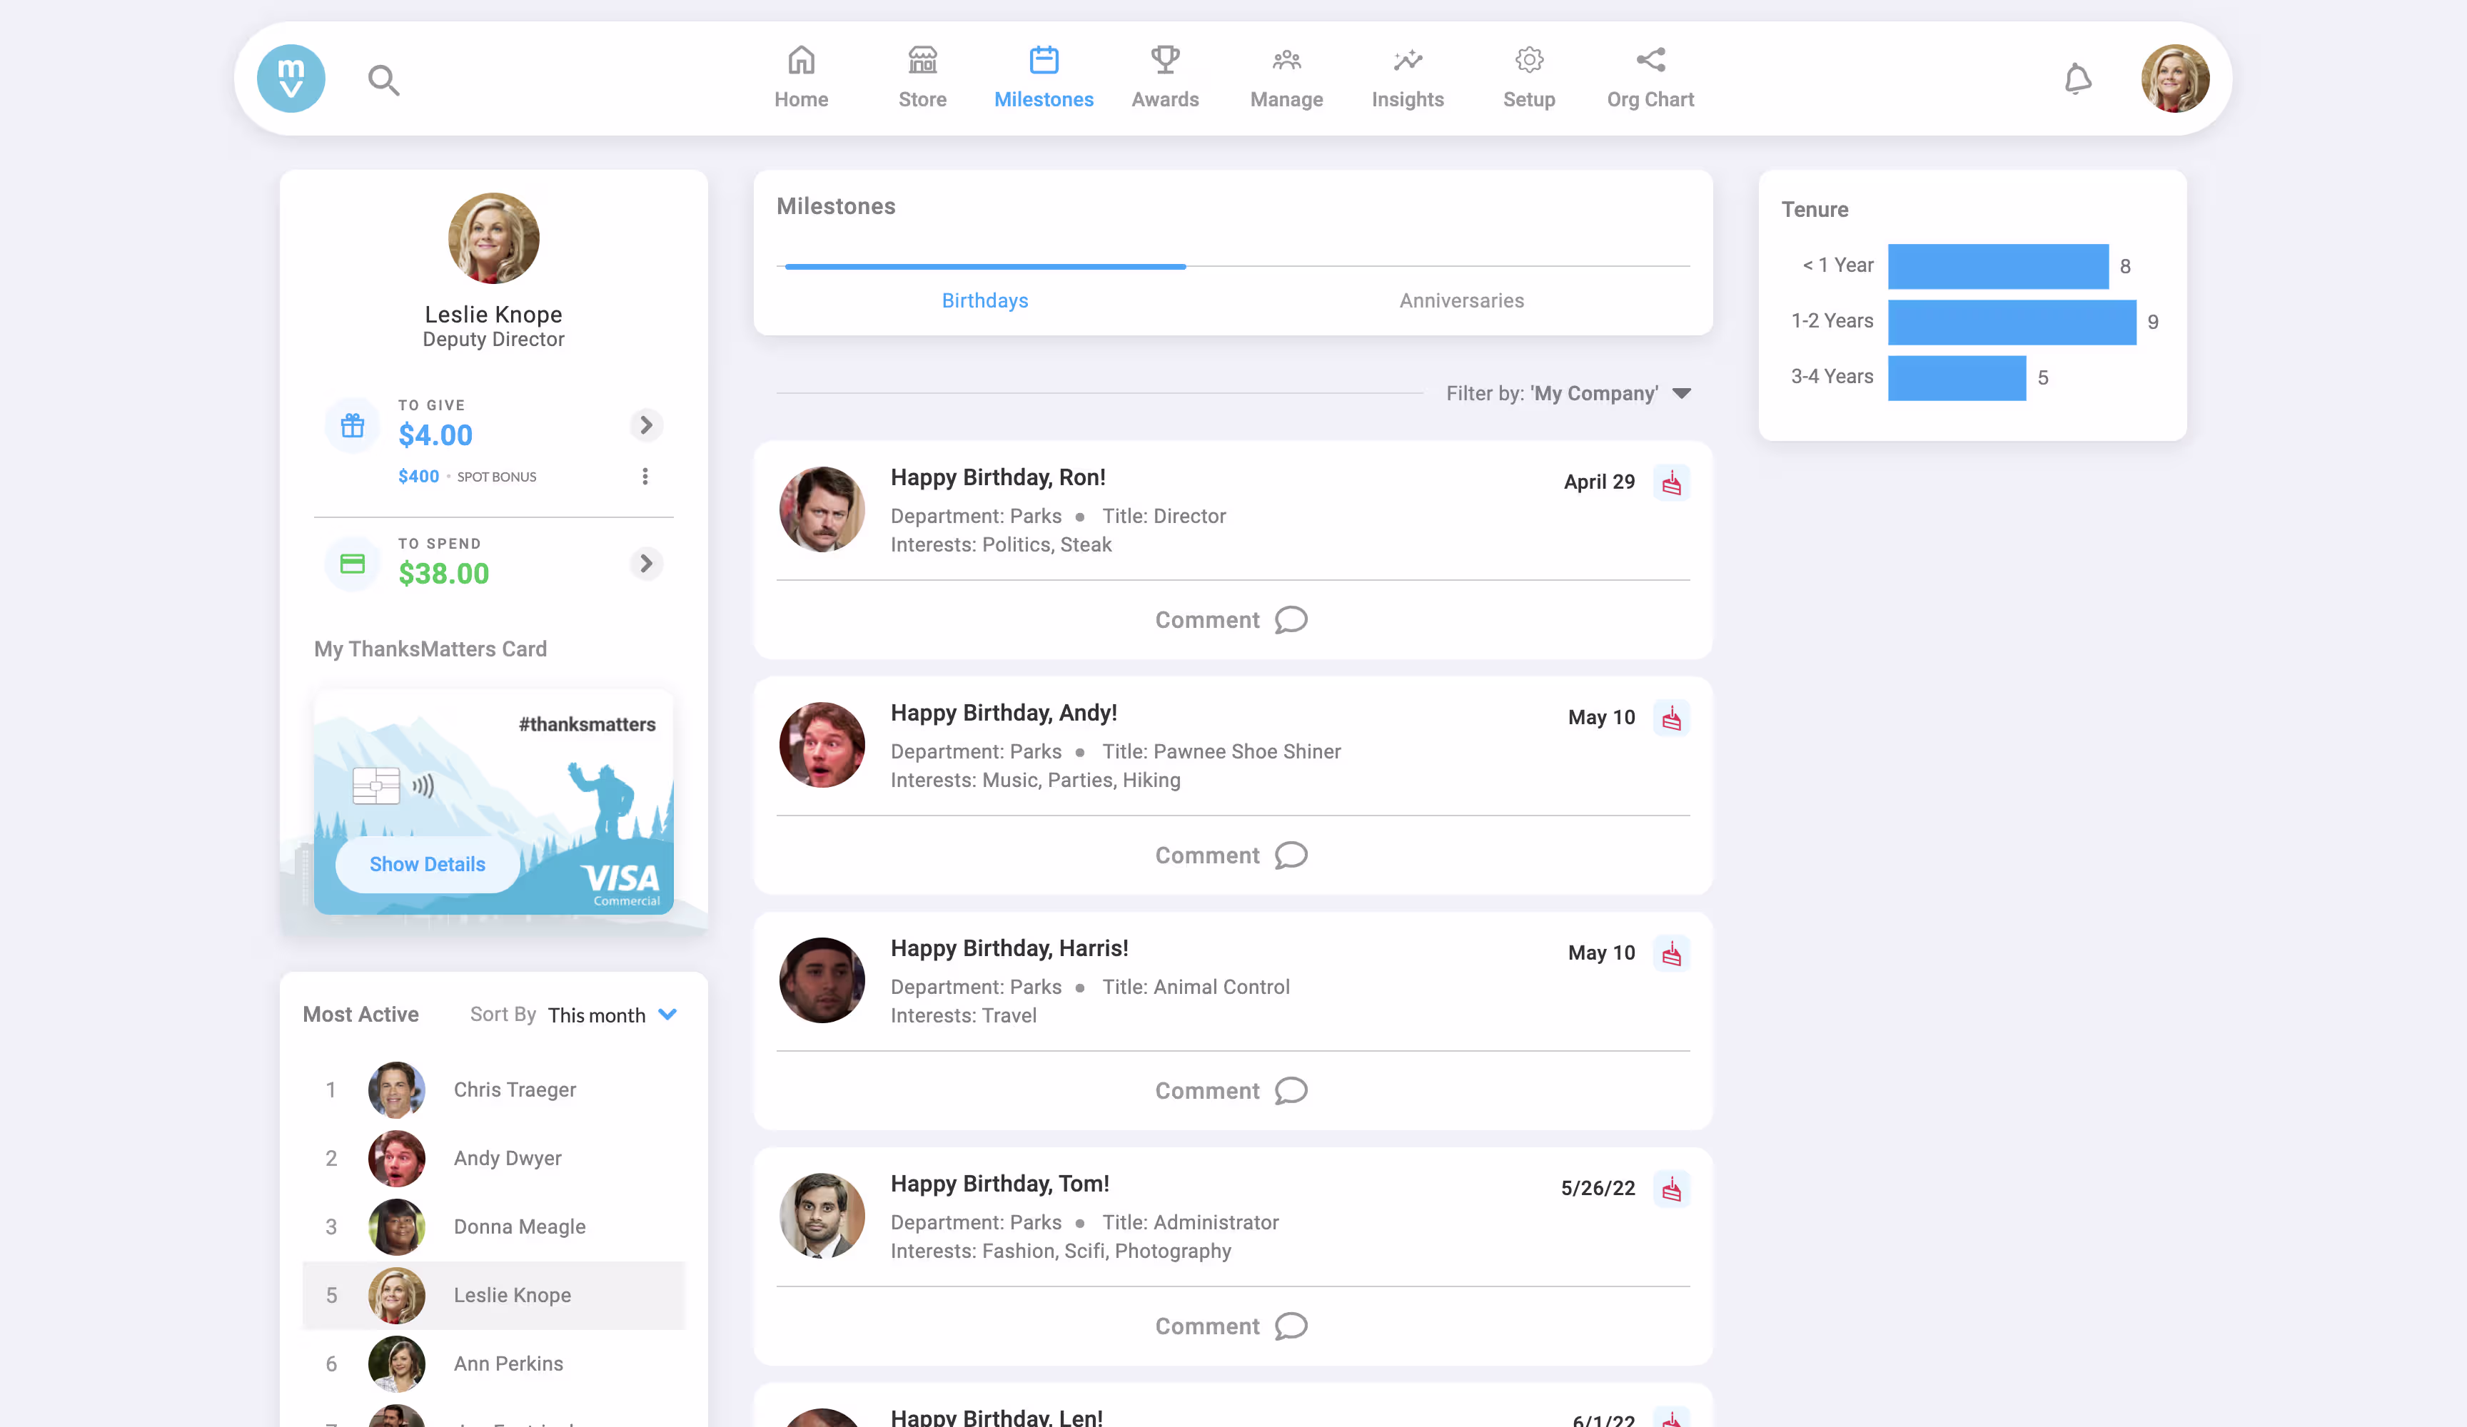Click the green card icon beside To Spend

tap(351, 563)
